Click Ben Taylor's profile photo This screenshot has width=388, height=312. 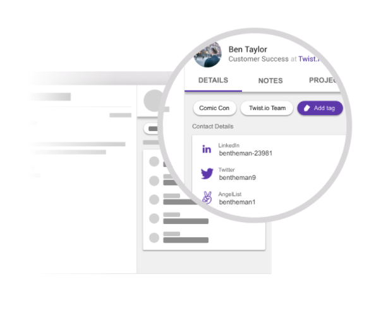[208, 55]
